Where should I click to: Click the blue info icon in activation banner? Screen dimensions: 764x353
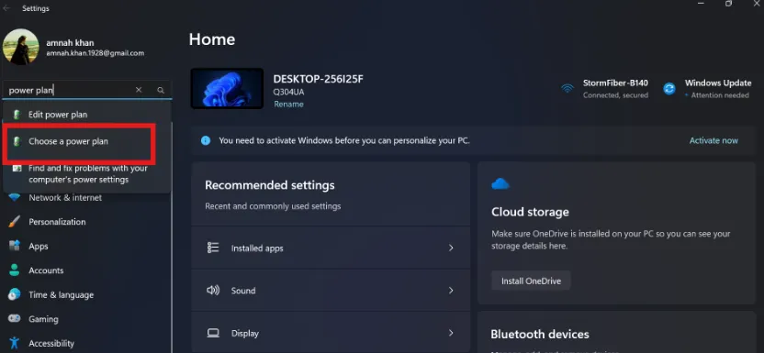206,140
